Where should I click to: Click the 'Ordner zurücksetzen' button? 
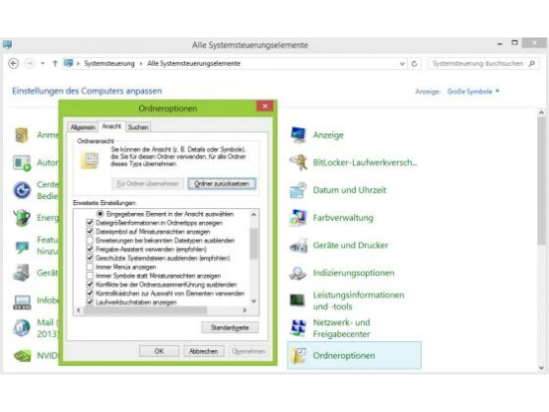[222, 183]
